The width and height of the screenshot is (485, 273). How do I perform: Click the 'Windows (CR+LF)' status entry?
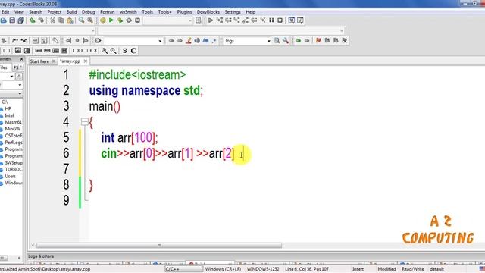(223, 269)
